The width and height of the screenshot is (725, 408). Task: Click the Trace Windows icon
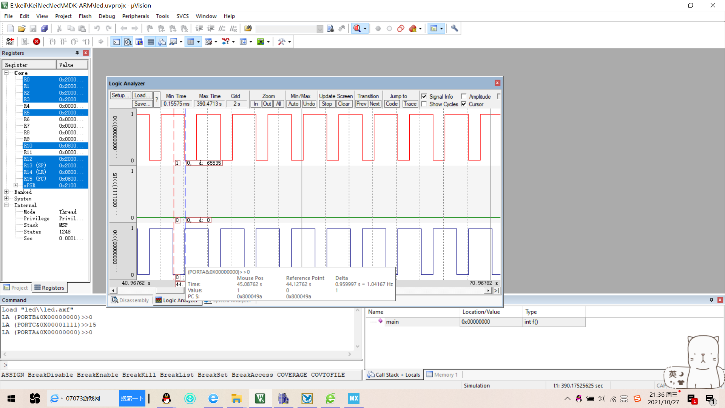point(243,42)
